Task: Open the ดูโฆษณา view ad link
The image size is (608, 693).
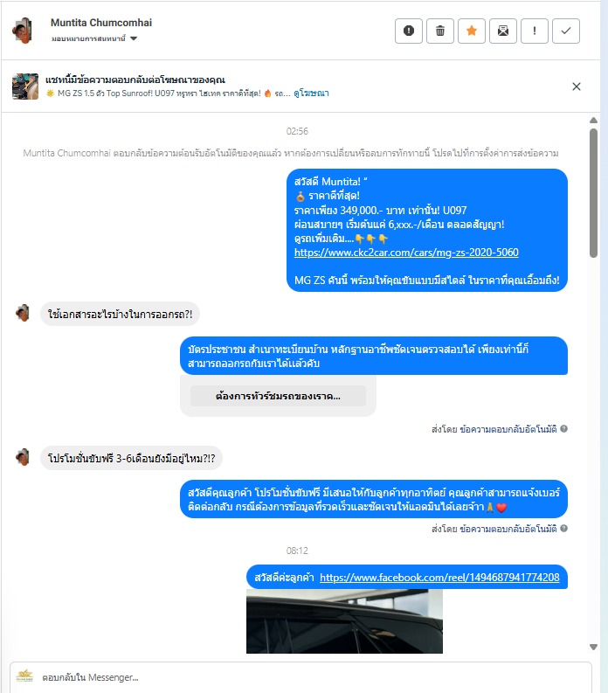Action: point(311,94)
